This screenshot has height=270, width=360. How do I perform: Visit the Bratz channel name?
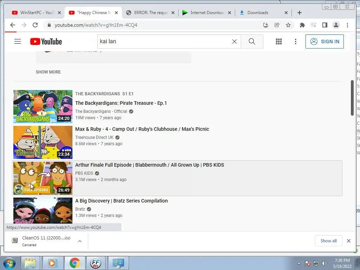tap(80, 209)
